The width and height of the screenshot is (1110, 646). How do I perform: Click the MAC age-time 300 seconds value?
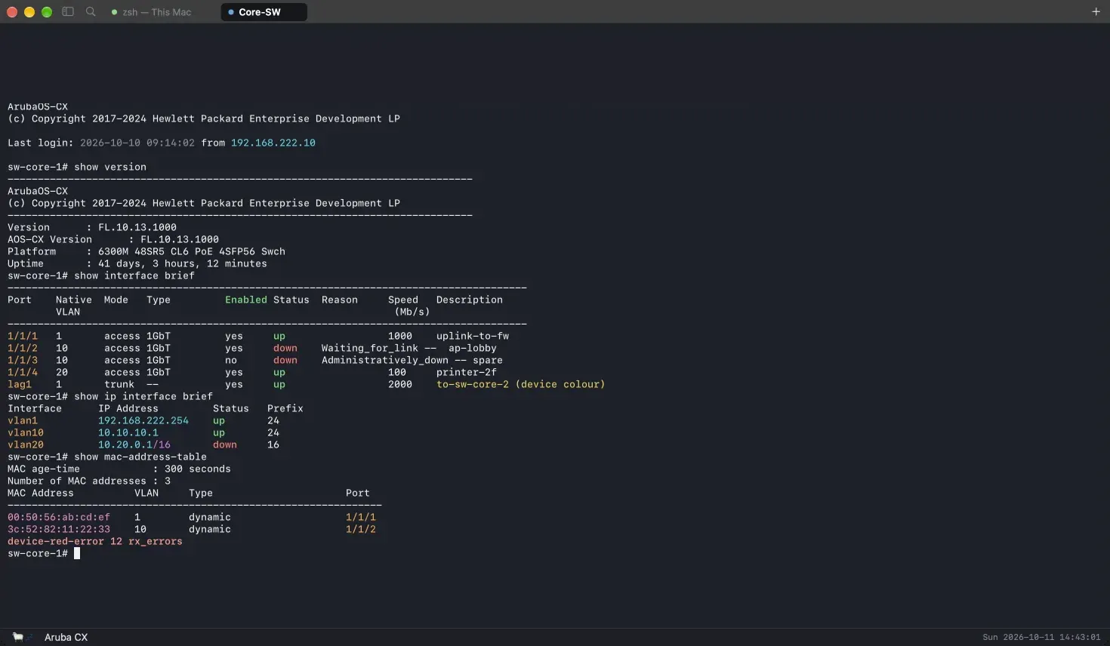pos(198,469)
